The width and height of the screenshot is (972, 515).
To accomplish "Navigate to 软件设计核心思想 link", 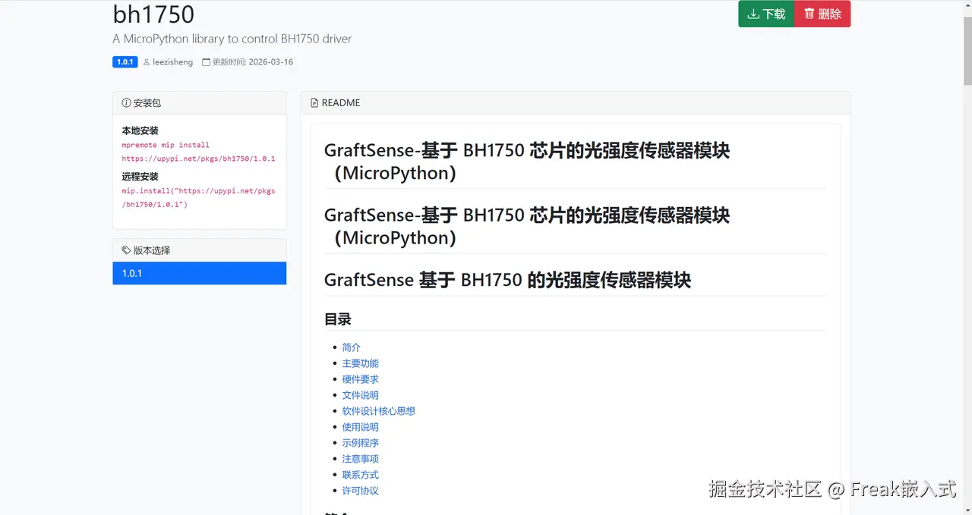I will pos(378,411).
